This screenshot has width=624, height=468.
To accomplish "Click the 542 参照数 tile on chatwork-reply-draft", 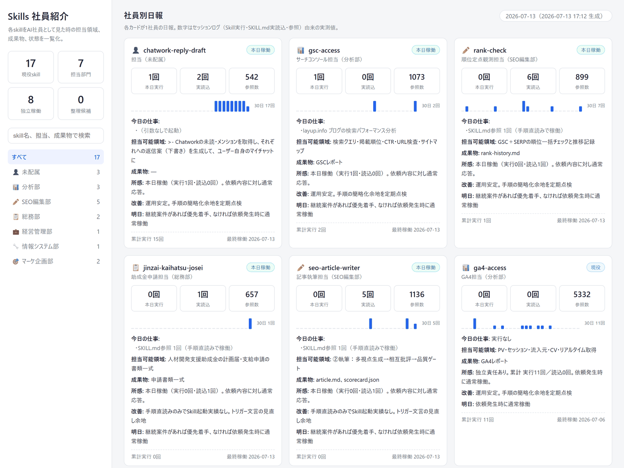I will point(252,81).
